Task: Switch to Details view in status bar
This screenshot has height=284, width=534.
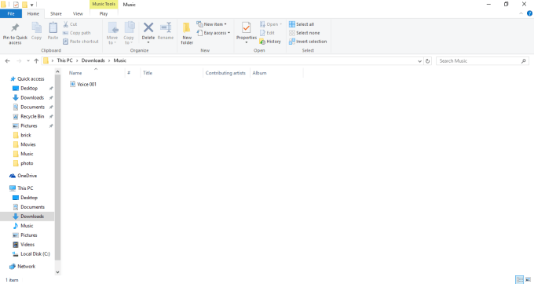Action: click(x=519, y=279)
